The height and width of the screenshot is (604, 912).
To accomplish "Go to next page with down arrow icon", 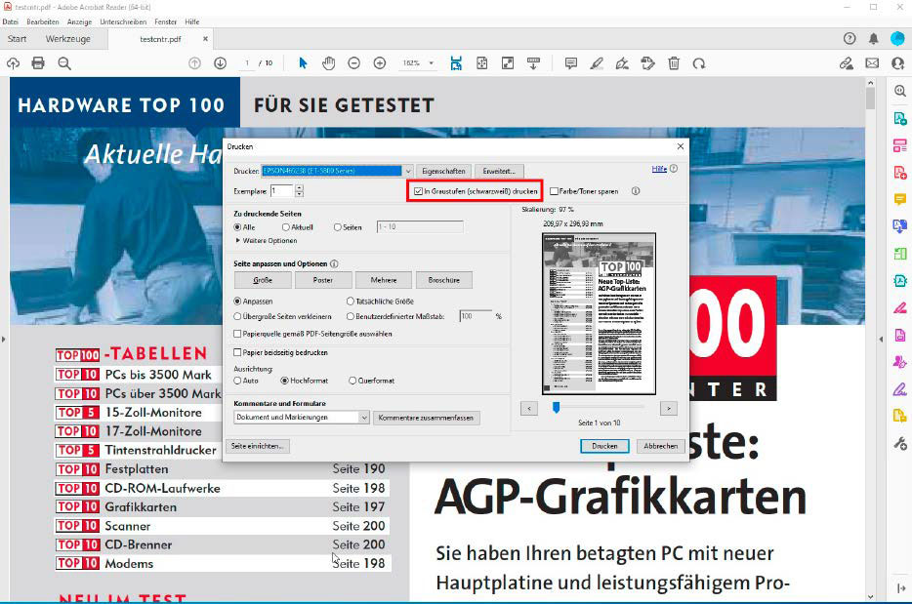I will [220, 63].
